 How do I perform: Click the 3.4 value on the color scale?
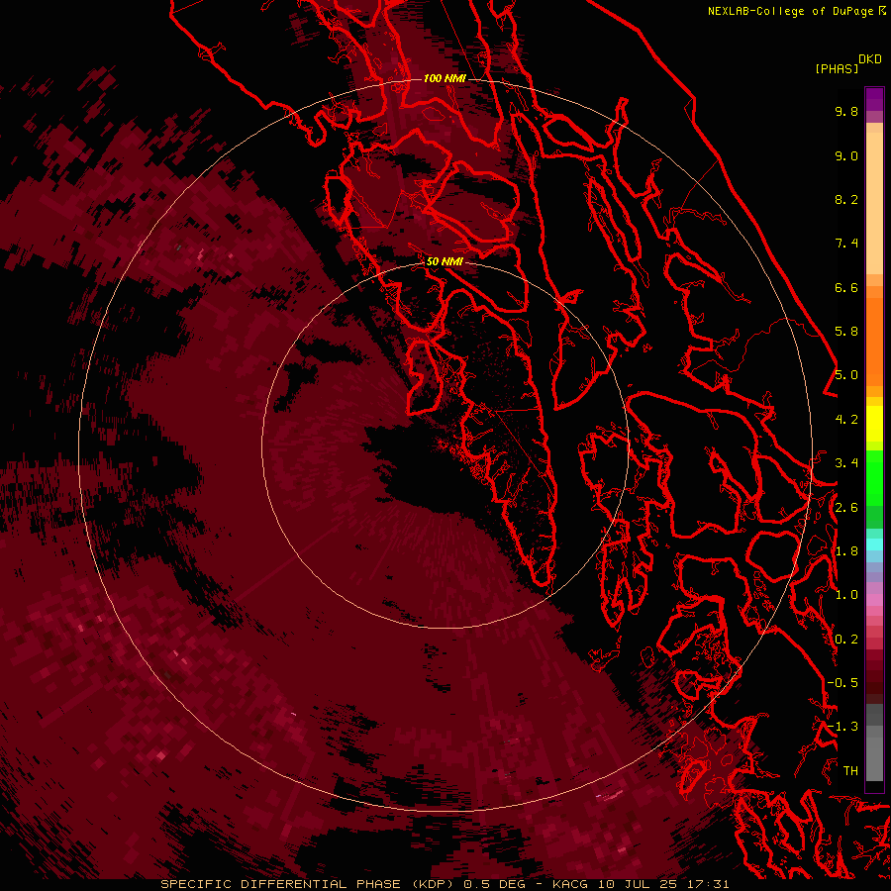tap(846, 463)
